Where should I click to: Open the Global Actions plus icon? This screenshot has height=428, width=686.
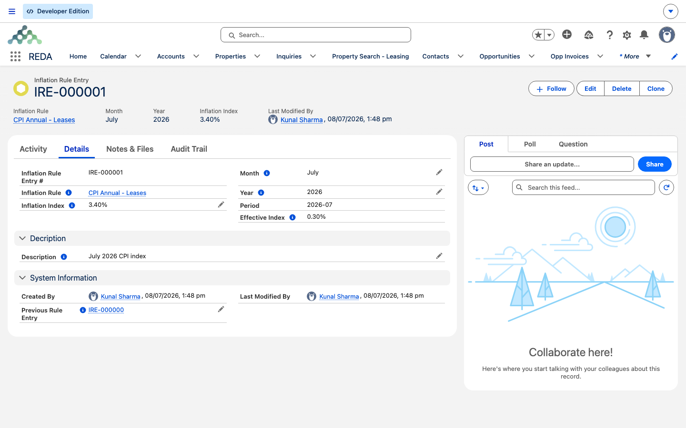567,34
